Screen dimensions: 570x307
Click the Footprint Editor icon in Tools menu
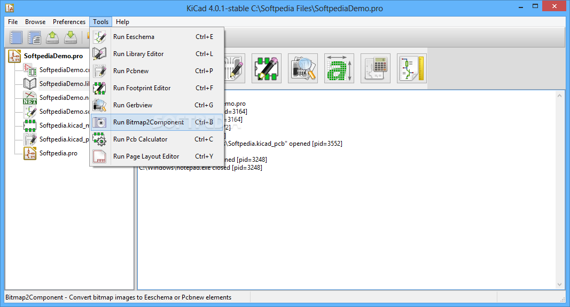[x=99, y=88]
